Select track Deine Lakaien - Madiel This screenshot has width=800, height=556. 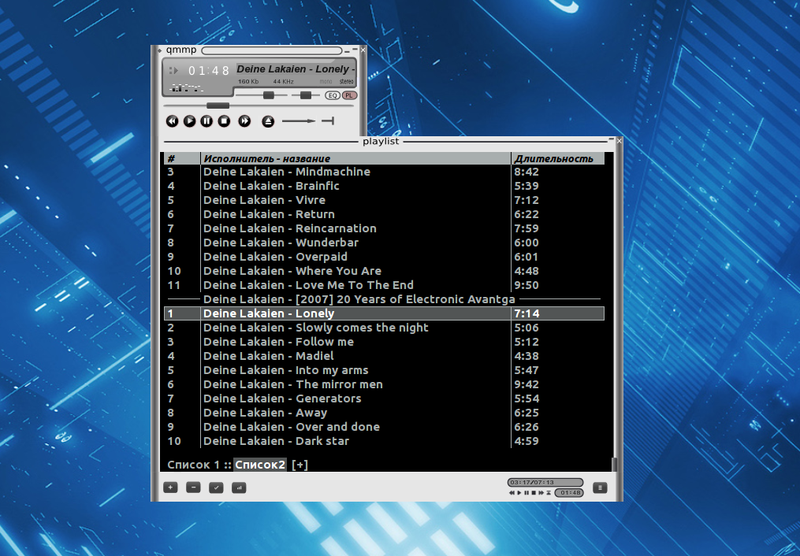[384, 356]
